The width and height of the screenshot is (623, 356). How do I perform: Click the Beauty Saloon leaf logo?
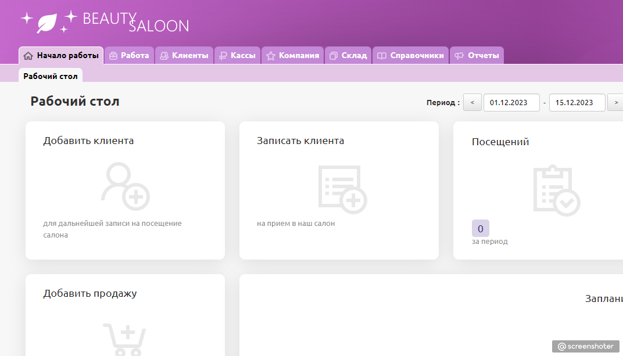click(47, 23)
